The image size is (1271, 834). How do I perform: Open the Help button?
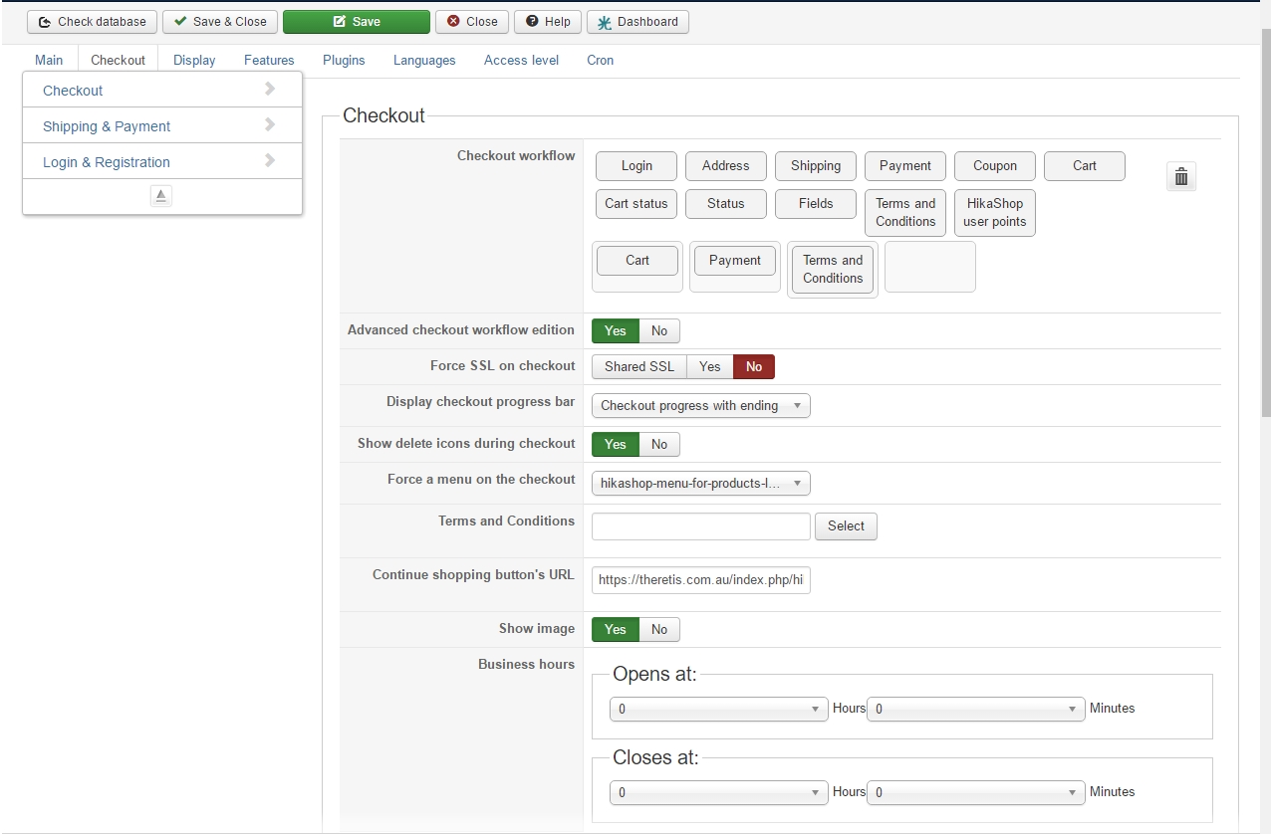click(x=547, y=22)
